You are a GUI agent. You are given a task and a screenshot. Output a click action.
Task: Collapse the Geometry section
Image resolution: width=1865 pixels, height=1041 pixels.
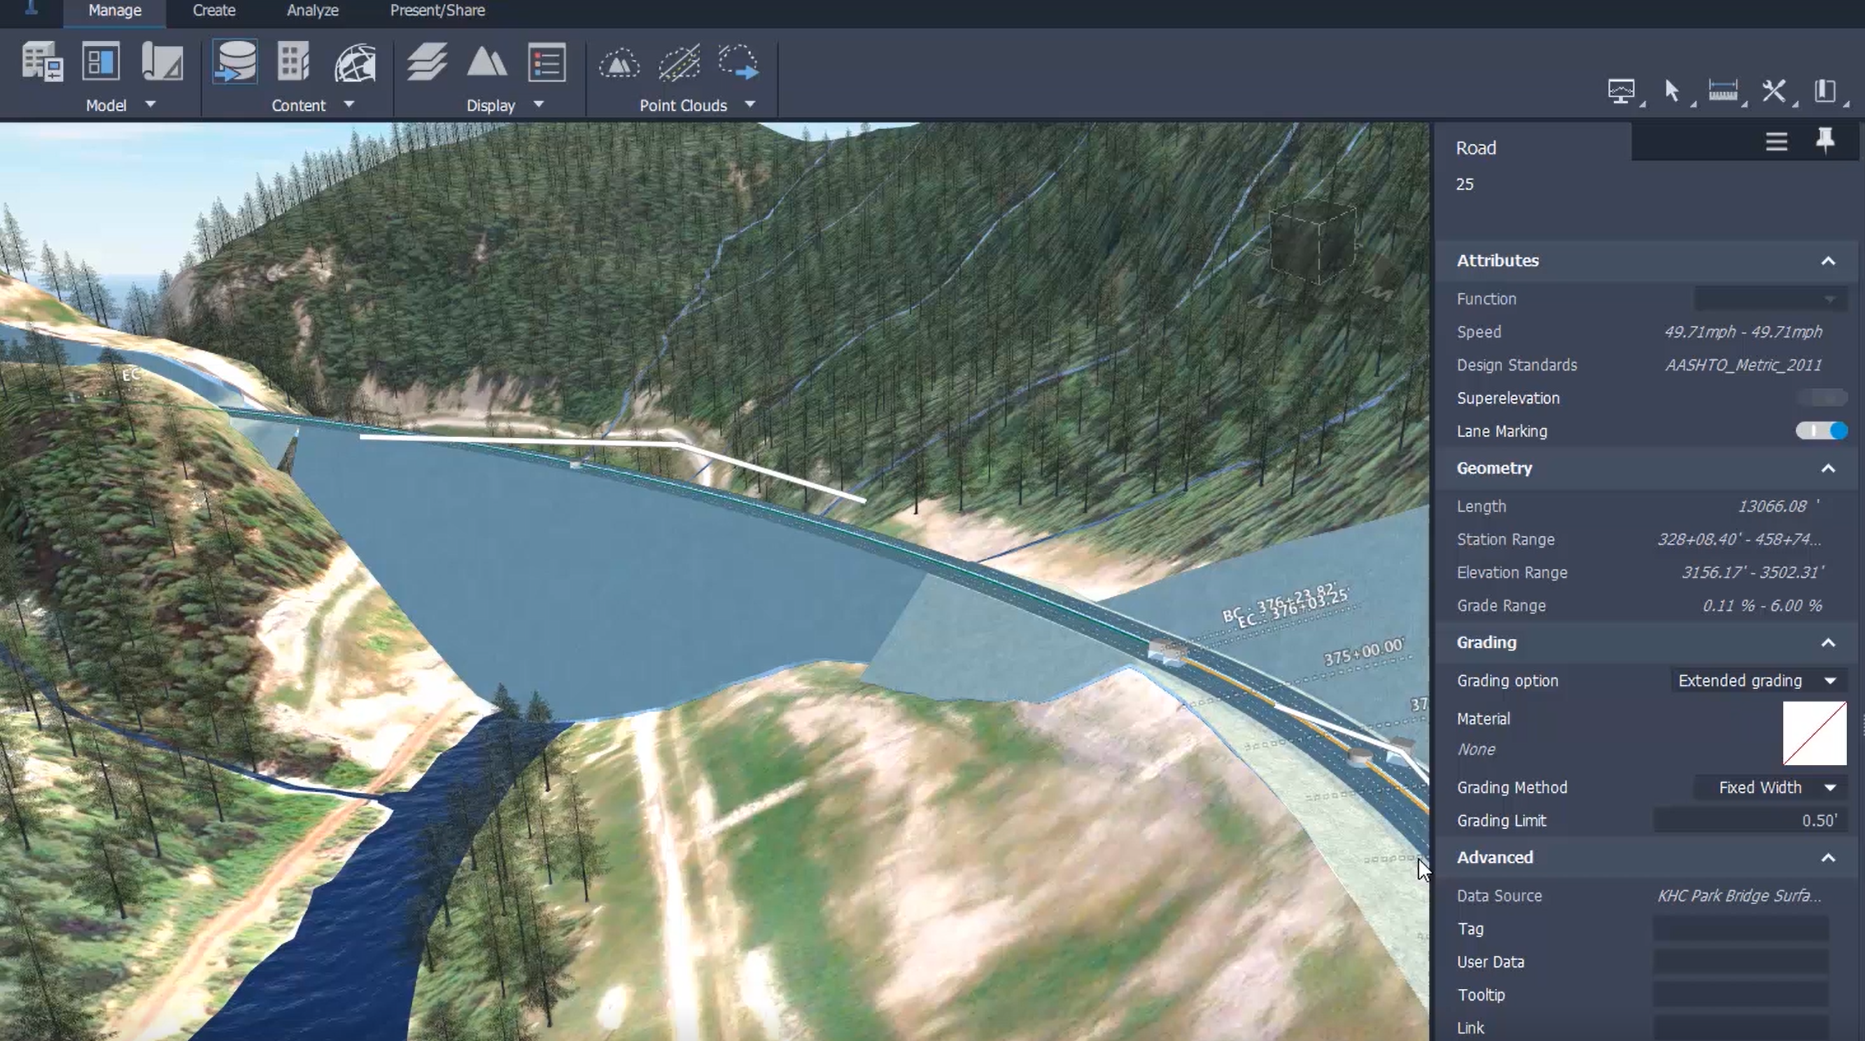[x=1827, y=468]
